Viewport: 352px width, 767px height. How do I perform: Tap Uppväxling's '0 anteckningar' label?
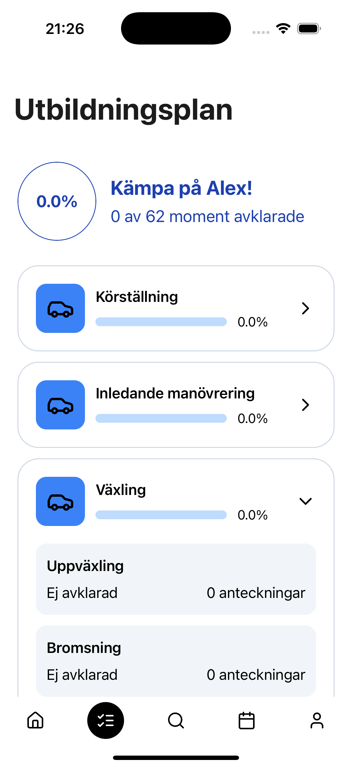coord(256,593)
